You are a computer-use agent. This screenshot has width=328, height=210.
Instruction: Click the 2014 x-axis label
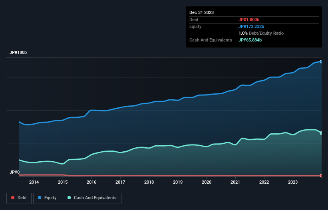(34, 182)
